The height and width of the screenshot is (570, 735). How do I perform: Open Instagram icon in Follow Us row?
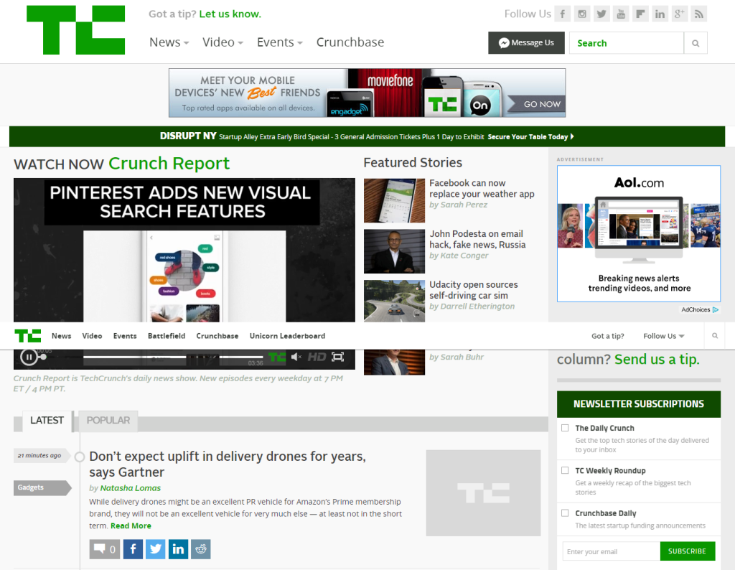point(581,14)
